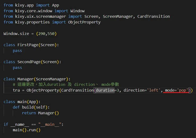This screenshot has width=196, height=138.
Task: Click the 'Window.size' assignment target
Action: (x=16, y=34)
